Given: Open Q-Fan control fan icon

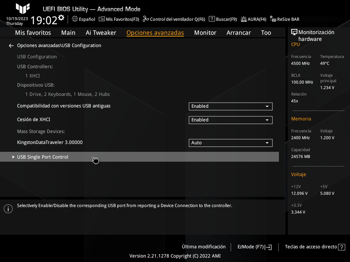Looking at the screenshot, I should pyautogui.click(x=146, y=19).
